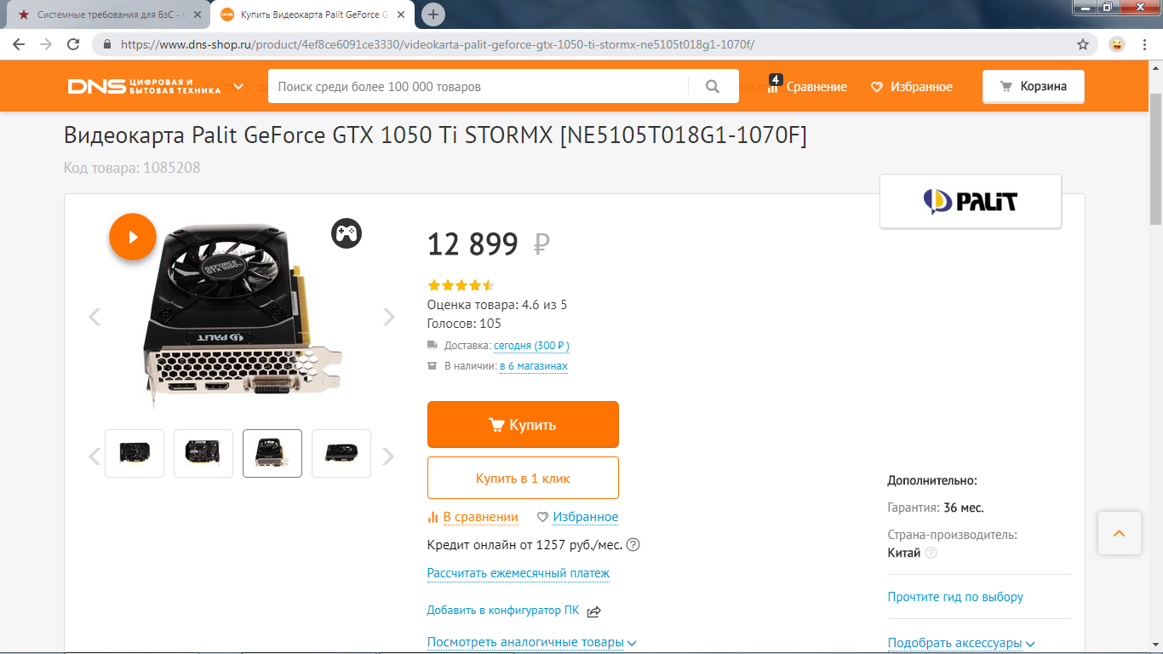Open a new browser tab
The image size is (1163, 654).
pos(433,14)
